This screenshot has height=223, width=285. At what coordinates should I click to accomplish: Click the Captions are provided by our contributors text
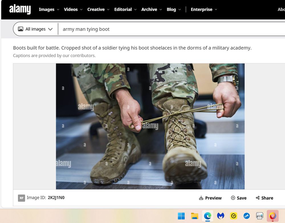(54, 56)
